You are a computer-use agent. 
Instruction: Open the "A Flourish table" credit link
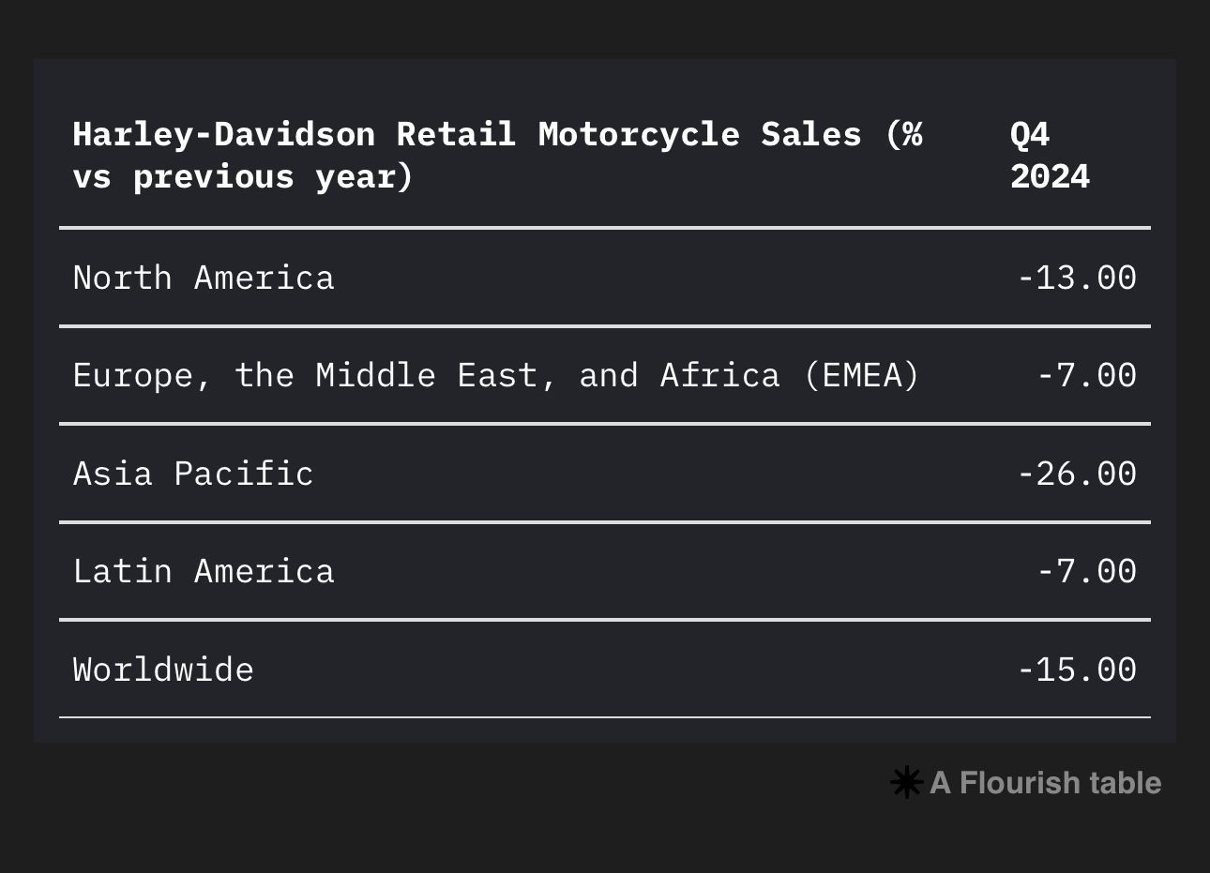1045,783
